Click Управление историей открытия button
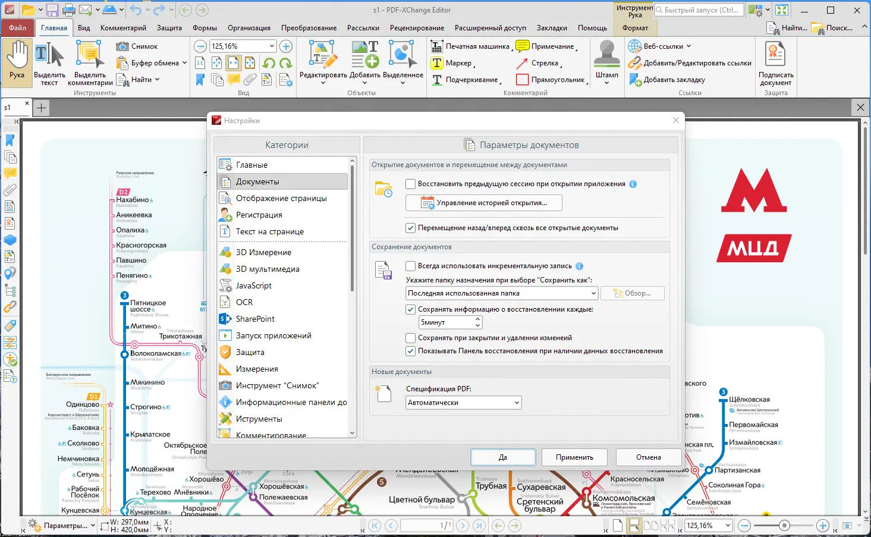Screen dimensions: 871x537 point(484,203)
